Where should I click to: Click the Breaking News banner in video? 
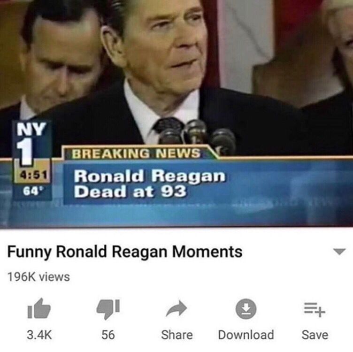click(136, 153)
